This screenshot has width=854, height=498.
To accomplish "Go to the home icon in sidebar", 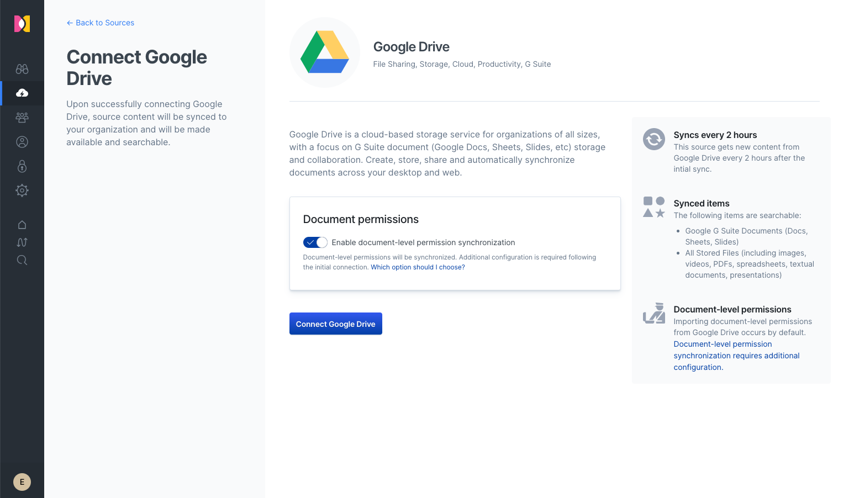I will click(x=22, y=225).
